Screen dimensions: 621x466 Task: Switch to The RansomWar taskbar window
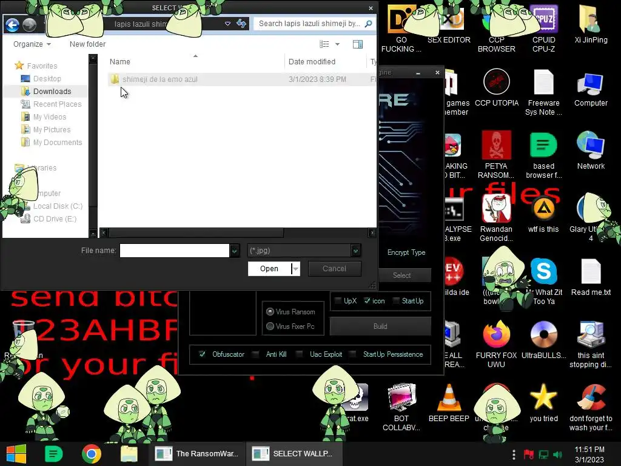pos(197,454)
